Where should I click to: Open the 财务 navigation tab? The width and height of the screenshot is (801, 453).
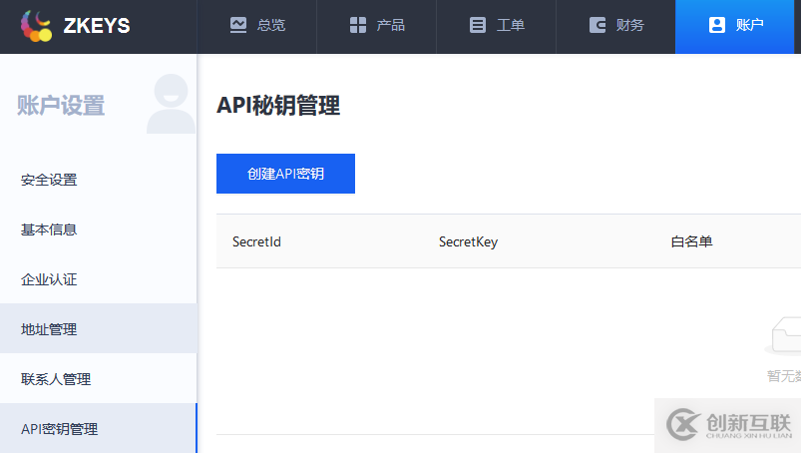click(x=615, y=27)
